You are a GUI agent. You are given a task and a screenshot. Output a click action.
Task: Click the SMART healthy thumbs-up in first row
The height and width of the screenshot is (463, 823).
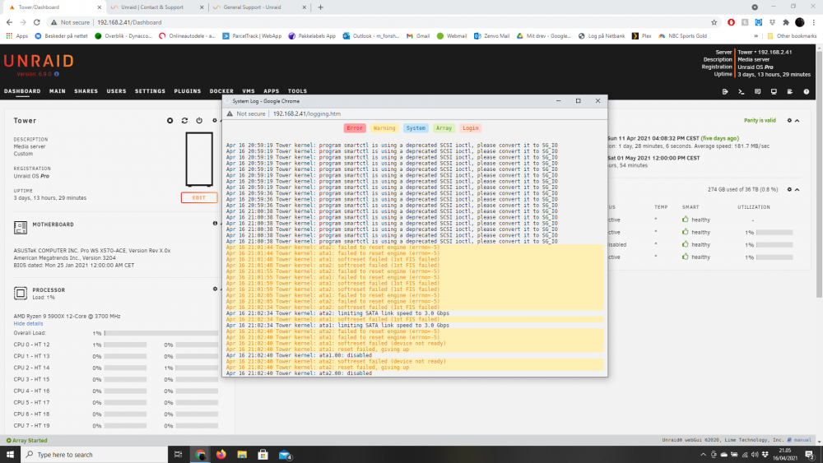click(x=685, y=220)
